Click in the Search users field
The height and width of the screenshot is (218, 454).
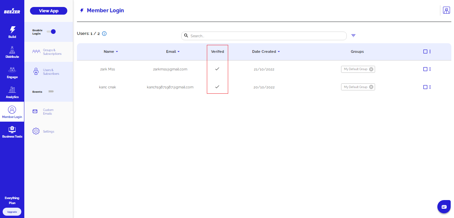[x=266, y=36]
